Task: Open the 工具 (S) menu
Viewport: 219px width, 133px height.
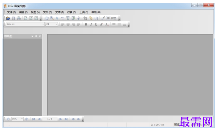Action: (84, 12)
